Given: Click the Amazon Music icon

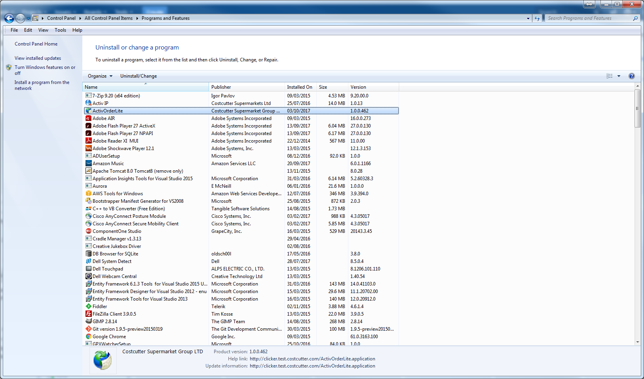Looking at the screenshot, I should 89,163.
